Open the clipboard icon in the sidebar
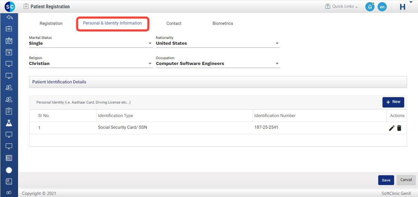 pos(9,111)
